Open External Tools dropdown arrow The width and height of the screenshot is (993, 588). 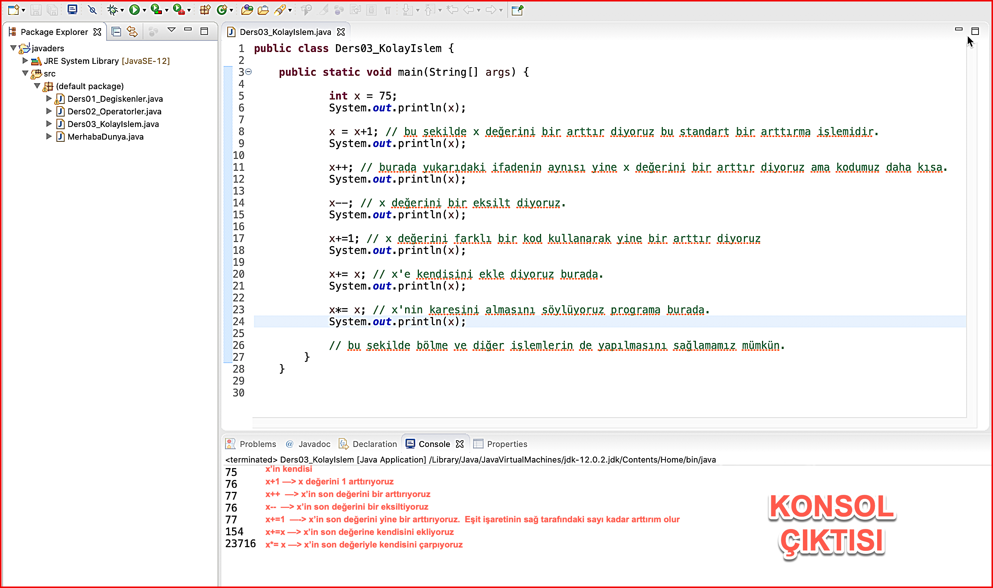point(189,11)
